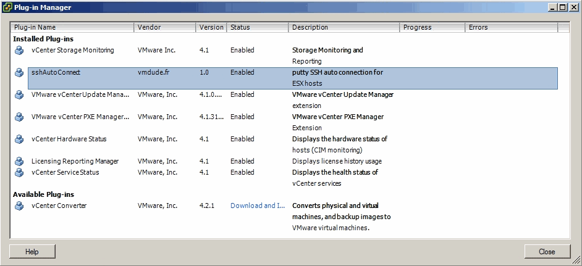Screen dimensions: 582x266
Task: Click the vCenter Converter plug-in icon
Action: pyautogui.click(x=19, y=206)
